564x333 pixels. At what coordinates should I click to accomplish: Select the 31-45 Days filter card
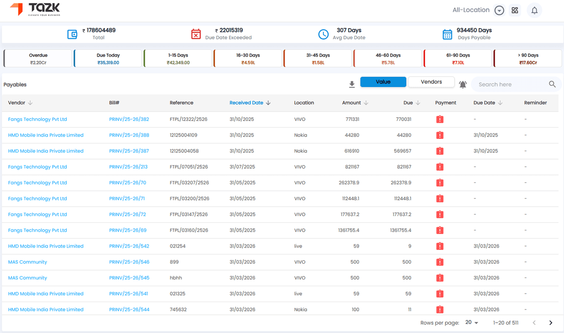coord(318,59)
